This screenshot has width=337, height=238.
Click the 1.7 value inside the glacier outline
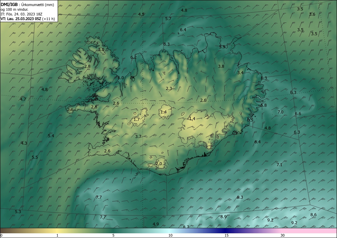137,120
